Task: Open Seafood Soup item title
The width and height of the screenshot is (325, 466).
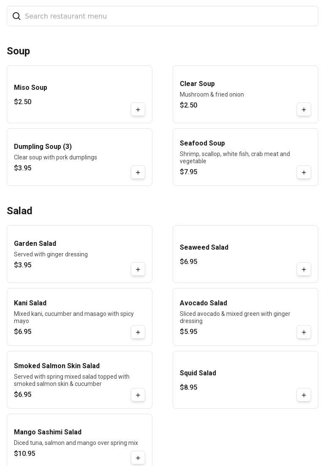Action: point(202,143)
